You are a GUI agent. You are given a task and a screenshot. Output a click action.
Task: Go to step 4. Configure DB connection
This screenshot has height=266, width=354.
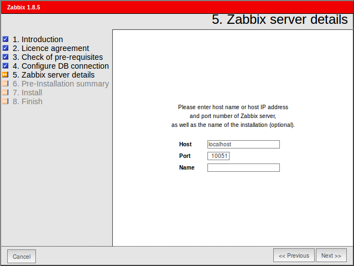(x=61, y=66)
